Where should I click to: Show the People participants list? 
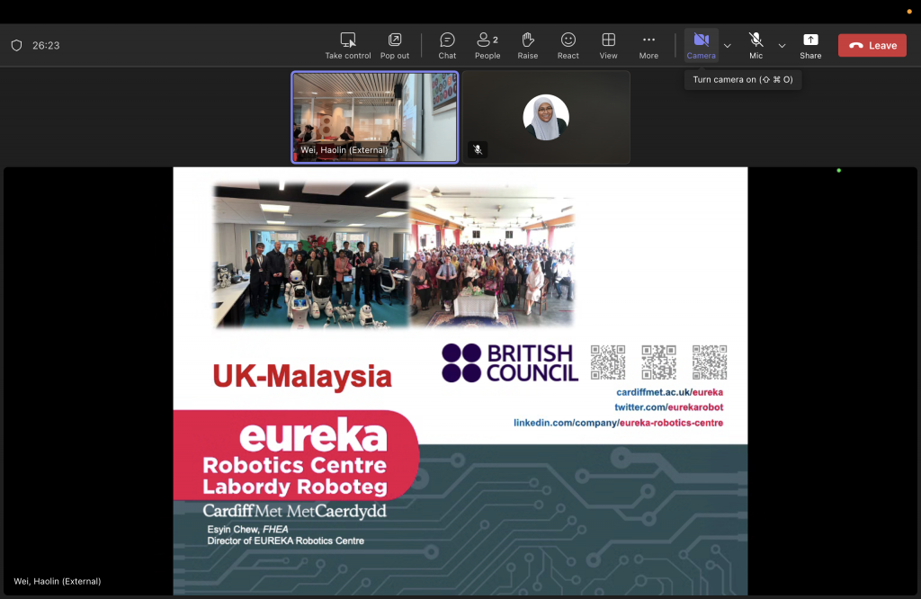(x=487, y=46)
